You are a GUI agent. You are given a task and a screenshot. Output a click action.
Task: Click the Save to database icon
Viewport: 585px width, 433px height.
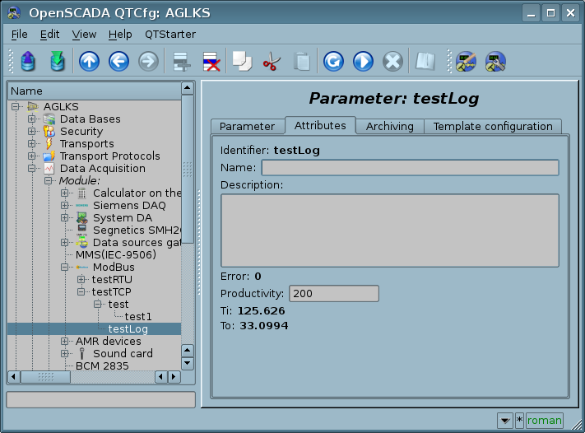57,62
